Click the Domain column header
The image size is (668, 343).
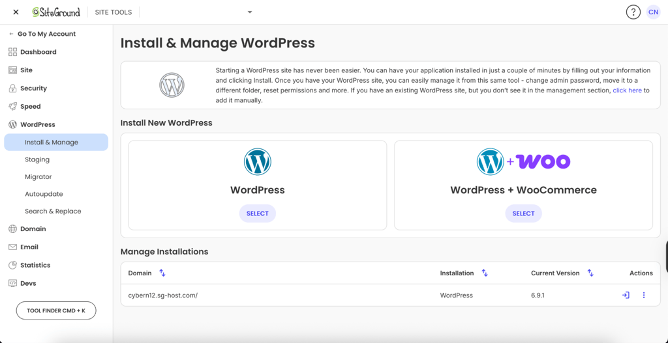point(140,273)
